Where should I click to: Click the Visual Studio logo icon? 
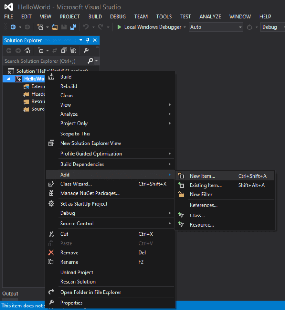[x=9, y=7]
